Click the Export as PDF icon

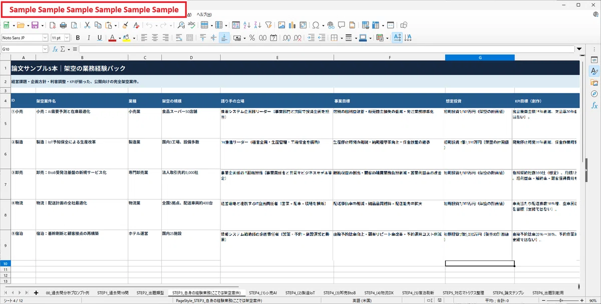(53, 25)
